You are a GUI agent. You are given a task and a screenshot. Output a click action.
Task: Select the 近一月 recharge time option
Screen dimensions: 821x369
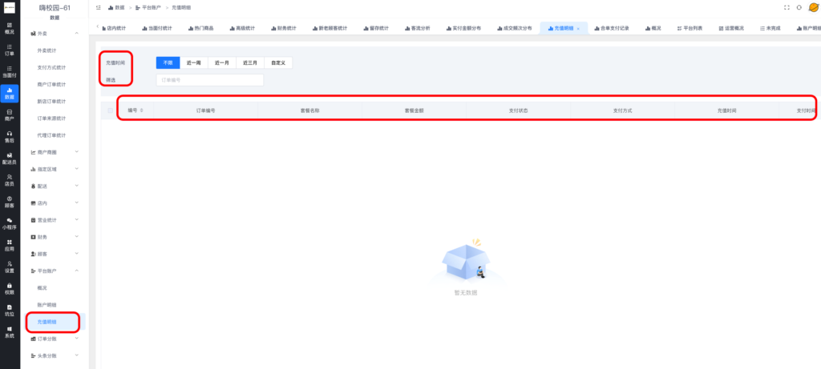222,62
